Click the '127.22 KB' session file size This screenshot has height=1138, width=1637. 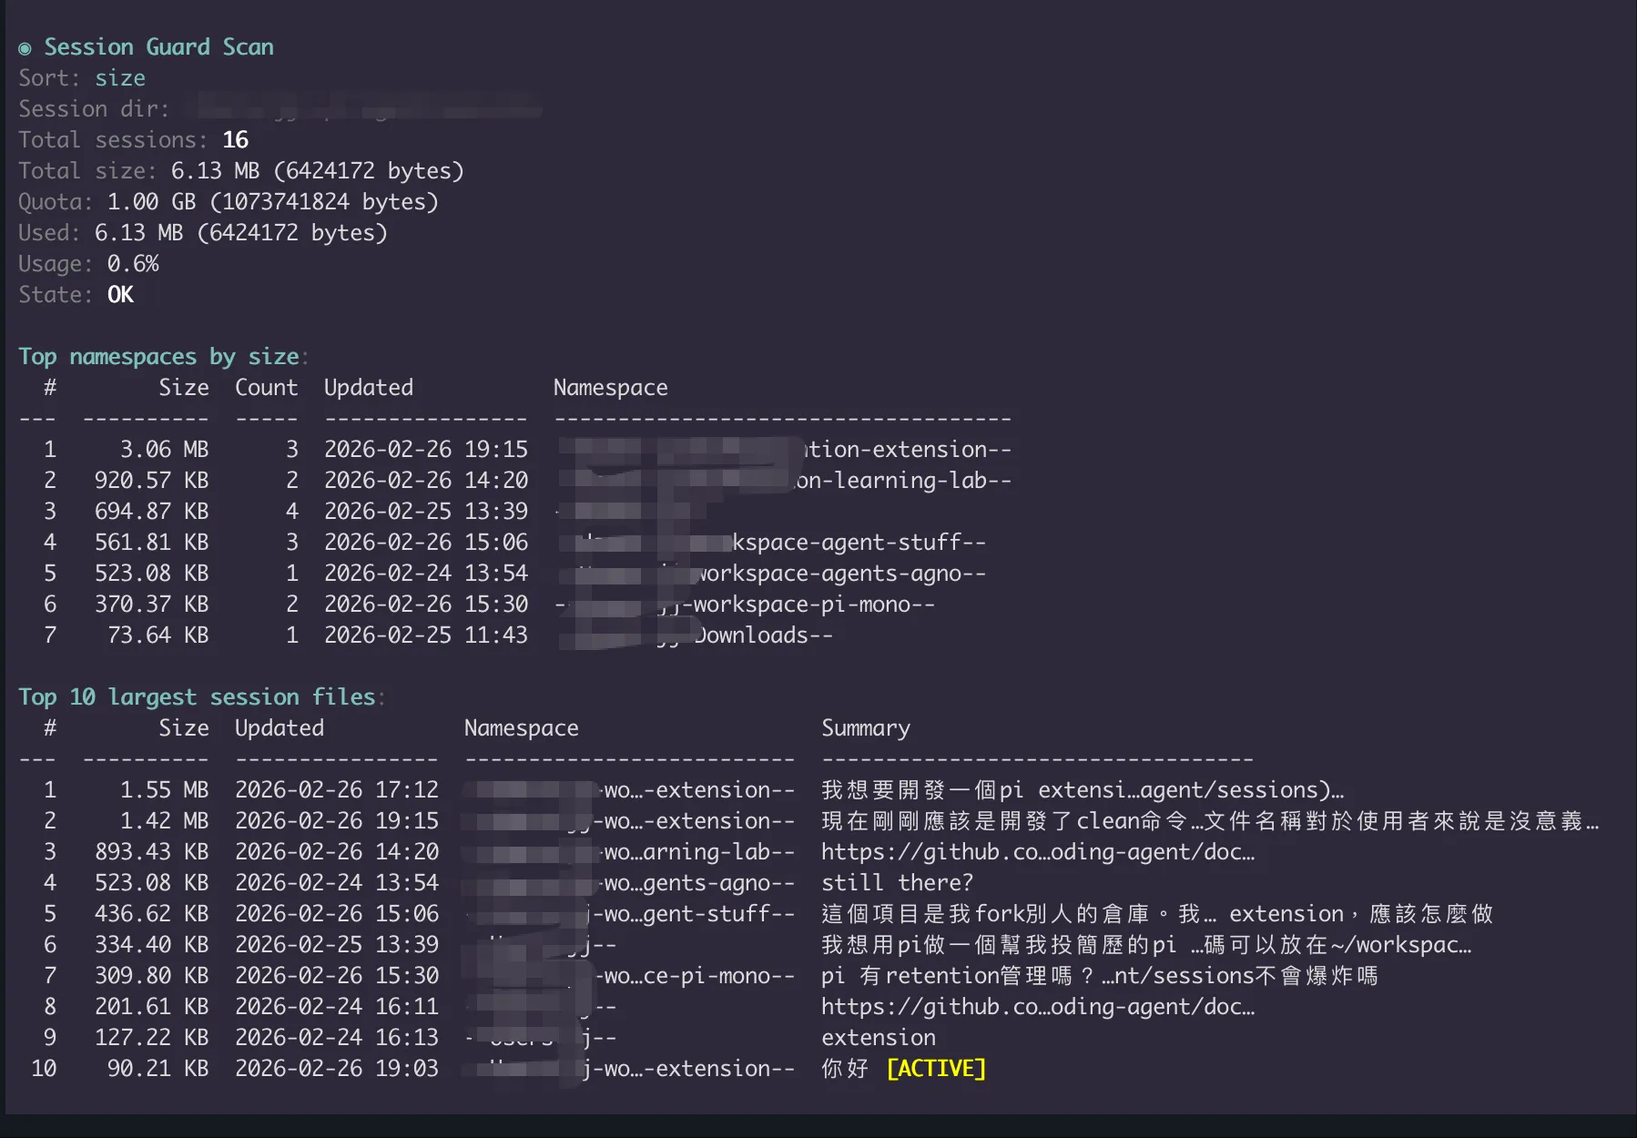[x=151, y=1038]
